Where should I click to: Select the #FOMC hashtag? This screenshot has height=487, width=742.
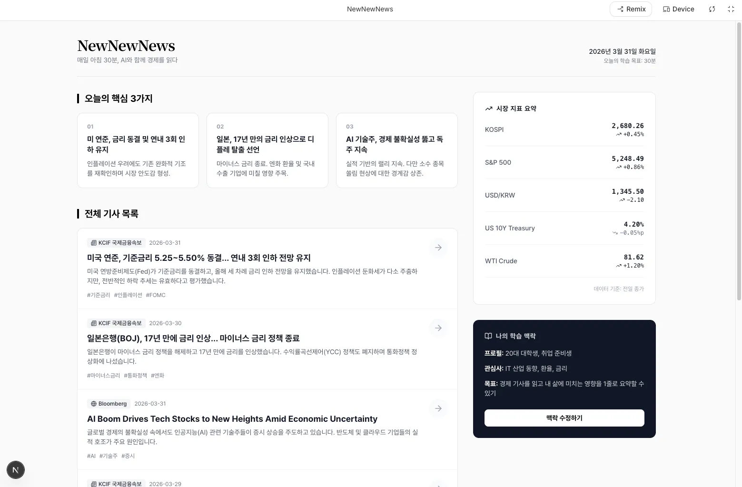(x=156, y=295)
